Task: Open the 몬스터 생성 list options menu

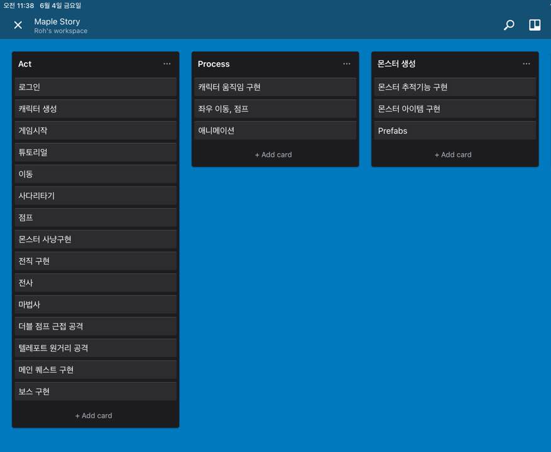Action: [526, 63]
